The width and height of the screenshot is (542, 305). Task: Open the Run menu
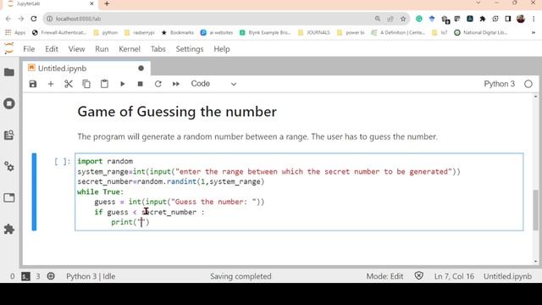coord(102,49)
